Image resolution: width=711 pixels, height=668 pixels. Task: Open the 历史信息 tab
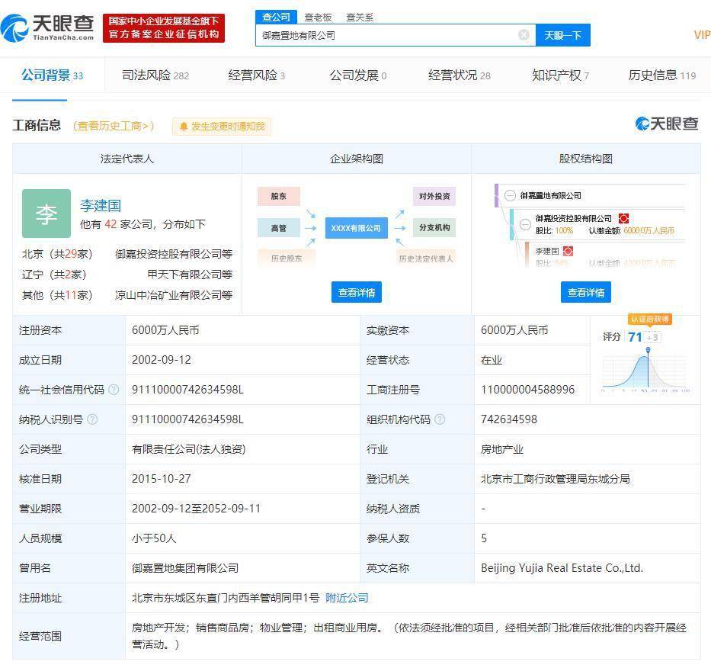[x=662, y=75]
